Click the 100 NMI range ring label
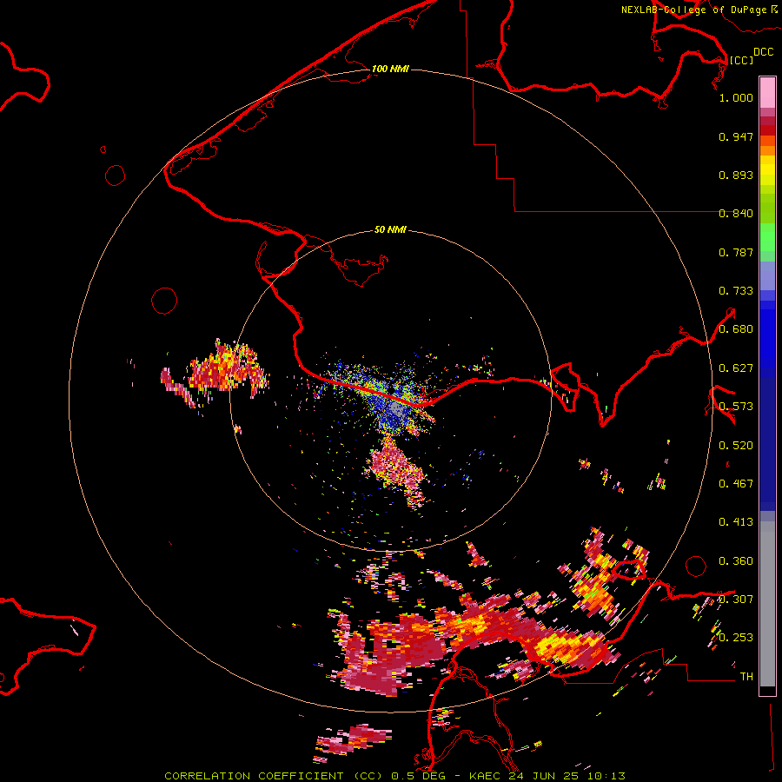Viewport: 782px width, 782px height. pos(390,69)
